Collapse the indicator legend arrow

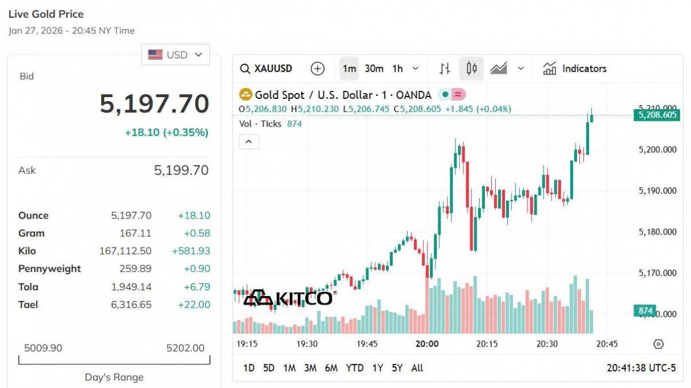(249, 141)
